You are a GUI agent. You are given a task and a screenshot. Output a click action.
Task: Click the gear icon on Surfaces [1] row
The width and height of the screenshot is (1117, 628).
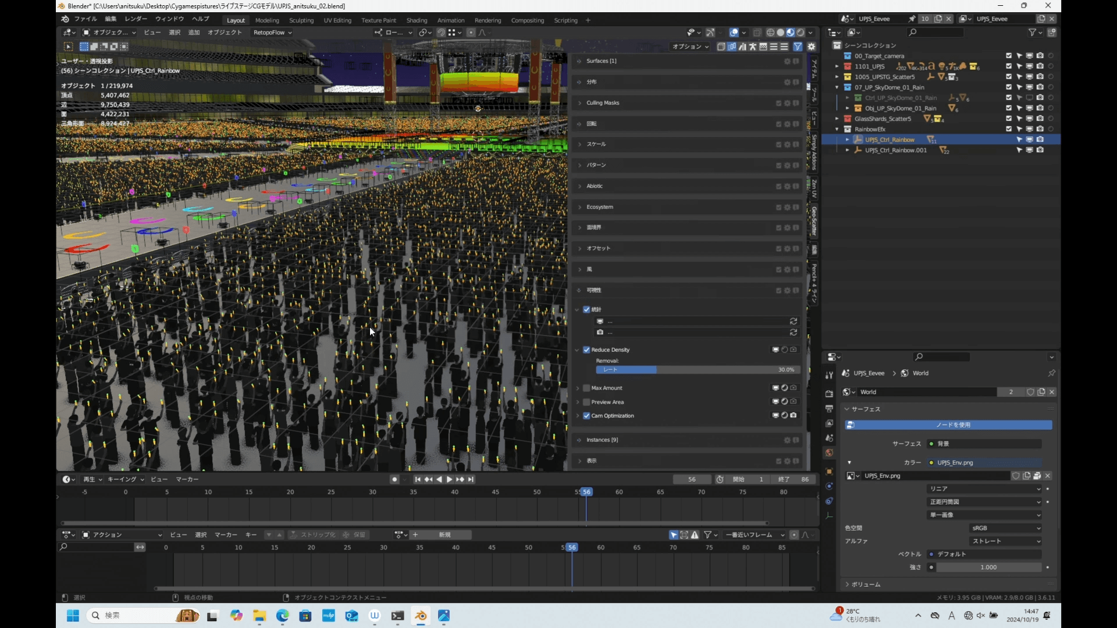point(787,61)
